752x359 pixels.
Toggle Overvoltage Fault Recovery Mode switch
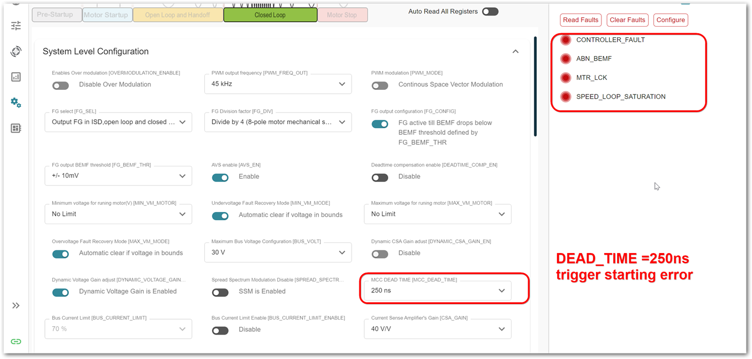click(61, 254)
